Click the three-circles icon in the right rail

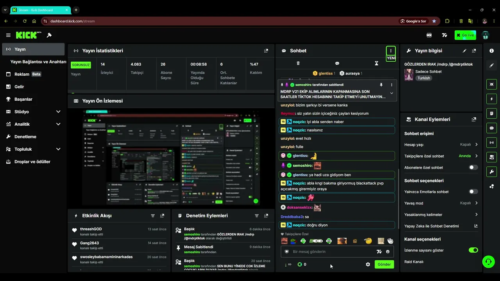point(491,186)
